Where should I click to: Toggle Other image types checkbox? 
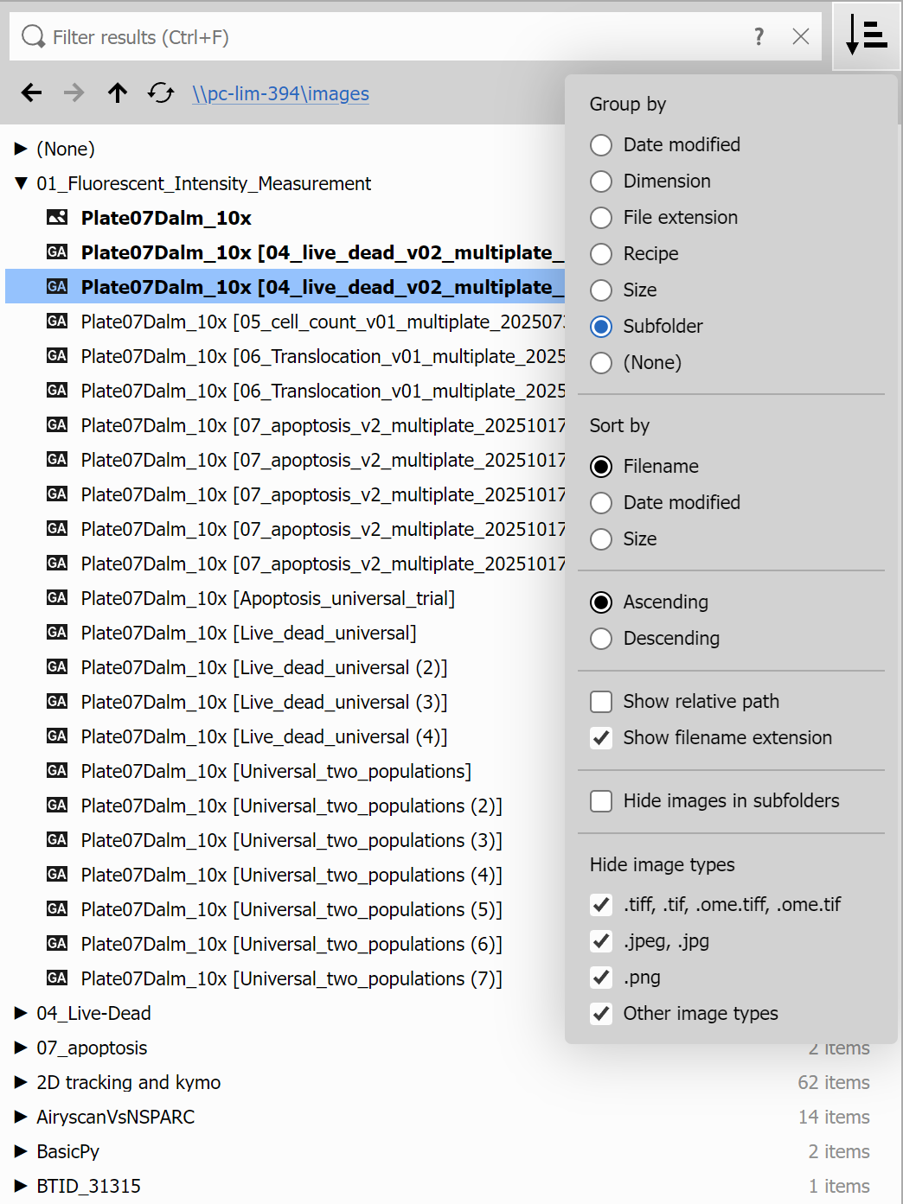pos(601,1013)
